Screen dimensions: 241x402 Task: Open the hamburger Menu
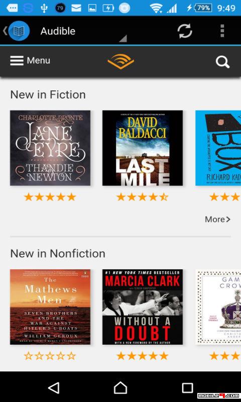click(30, 61)
